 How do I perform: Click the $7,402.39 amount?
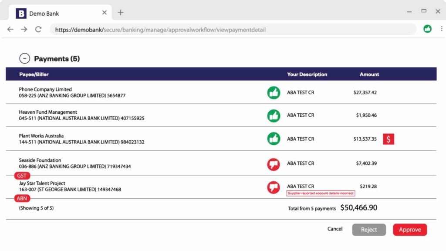366,163
